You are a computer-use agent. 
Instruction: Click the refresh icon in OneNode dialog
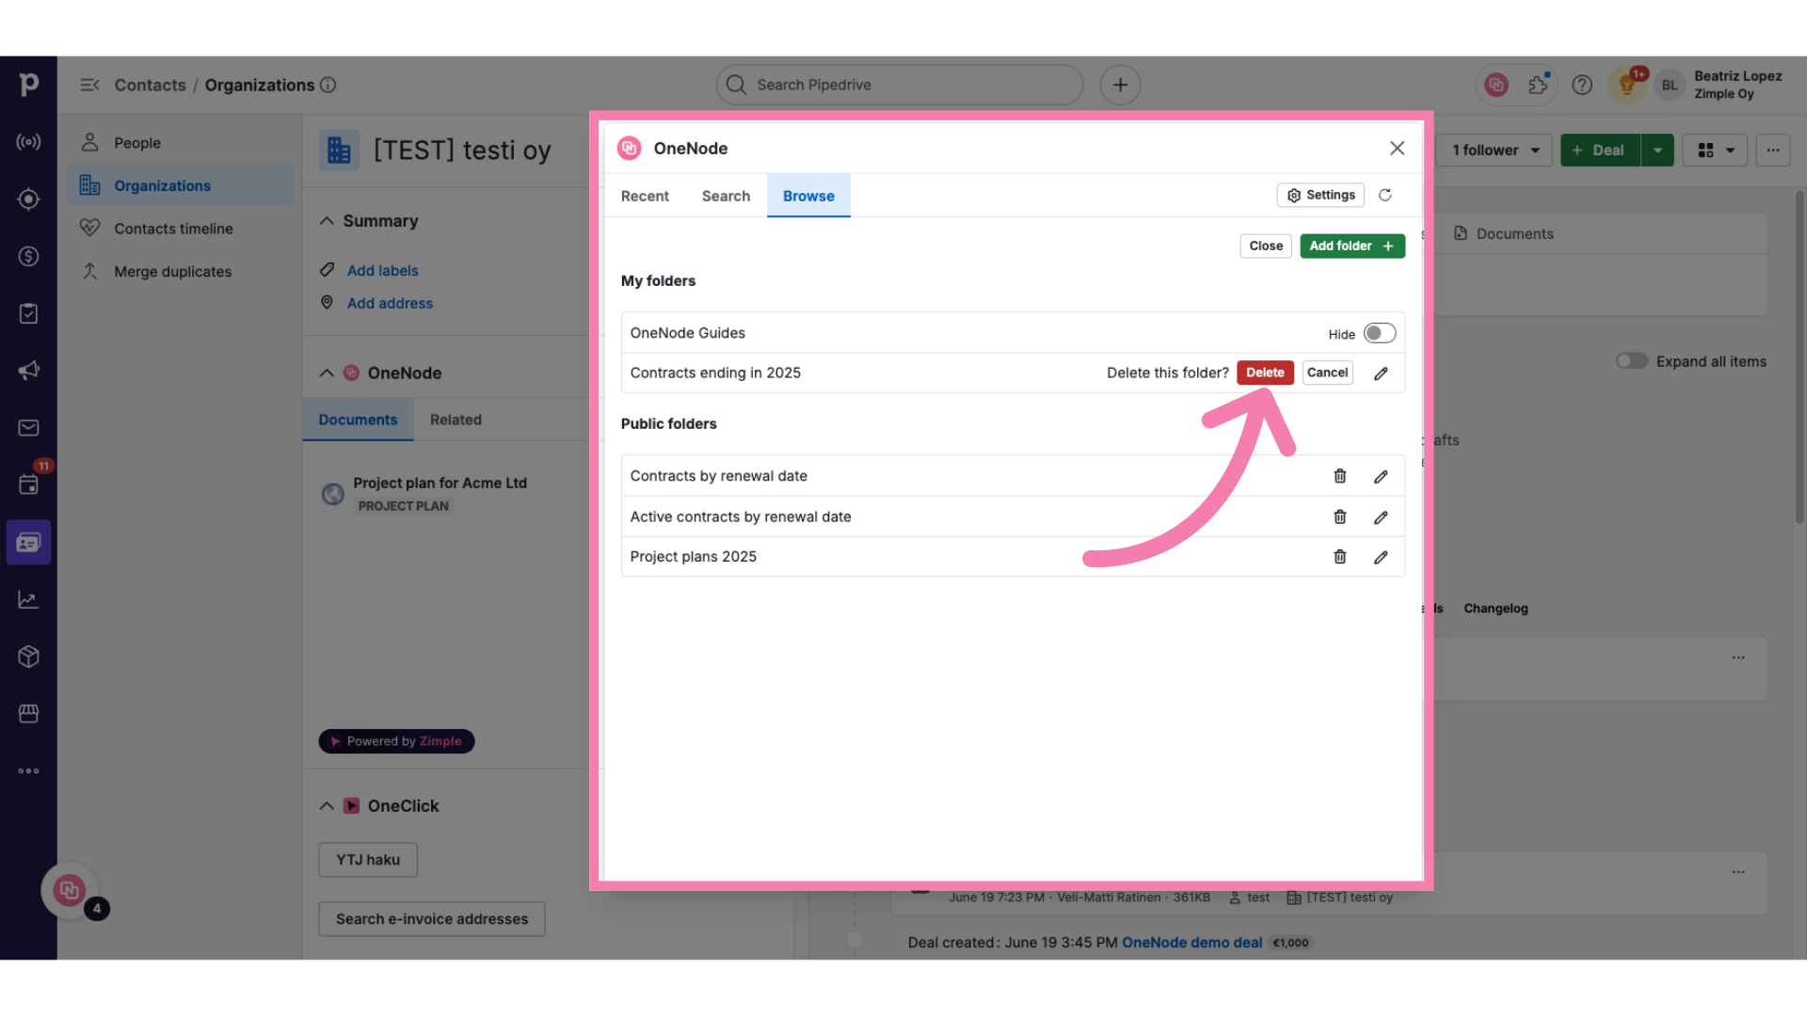point(1385,195)
